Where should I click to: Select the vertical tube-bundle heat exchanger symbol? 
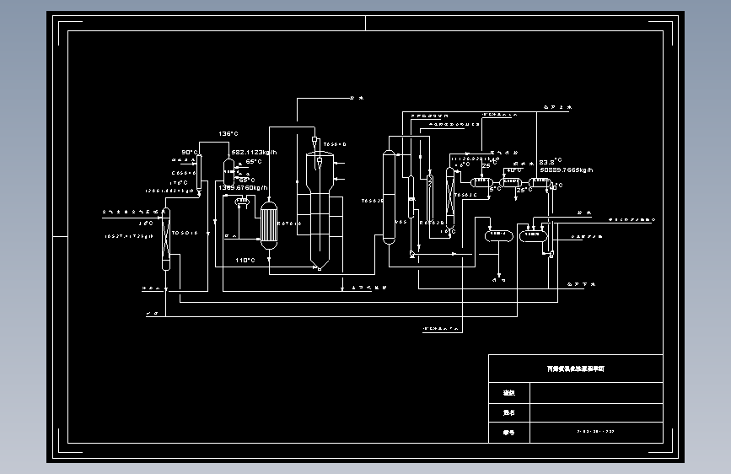[268, 226]
